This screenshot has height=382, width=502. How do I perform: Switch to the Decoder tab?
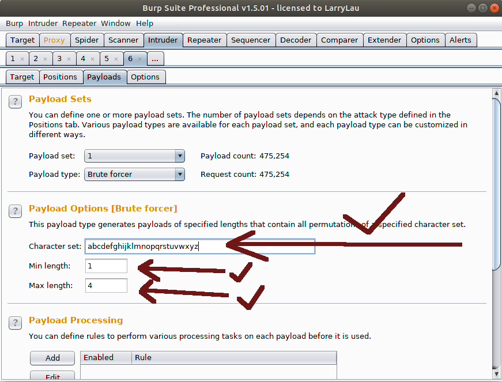(296, 40)
